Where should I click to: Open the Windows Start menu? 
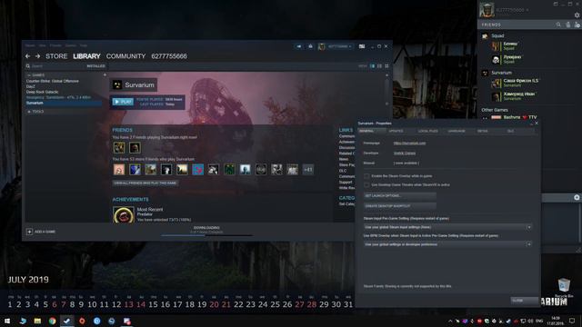(6, 321)
